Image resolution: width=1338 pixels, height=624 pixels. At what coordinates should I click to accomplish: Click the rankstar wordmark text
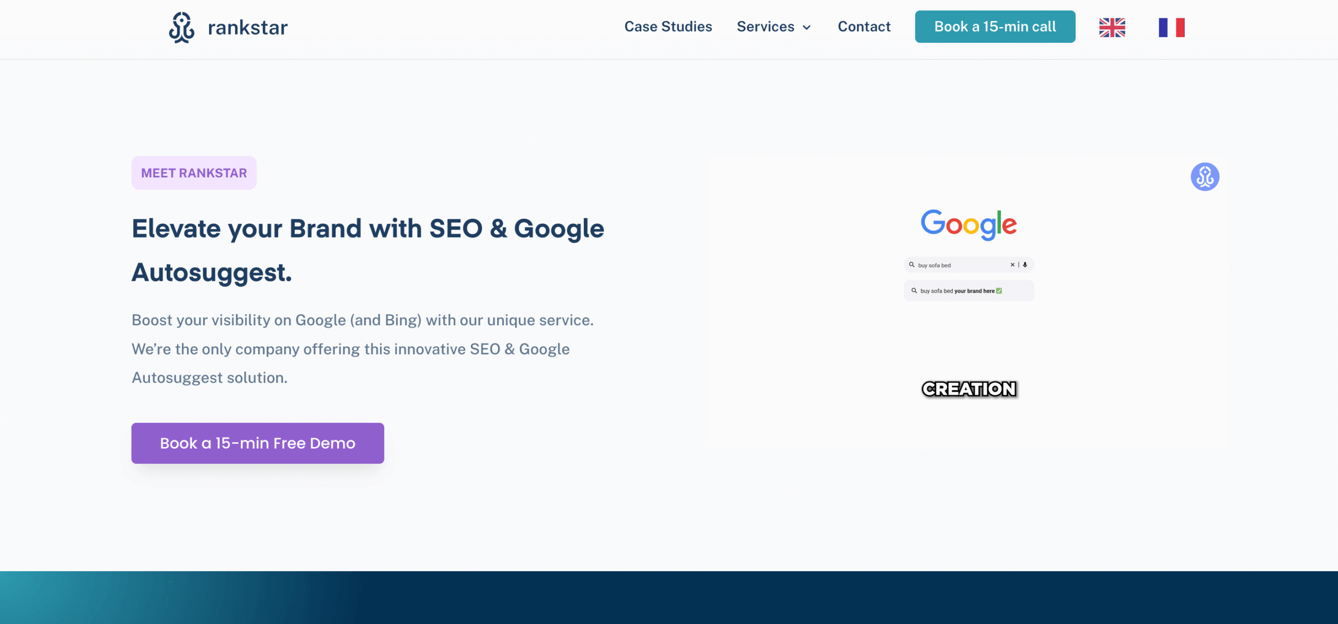point(248,28)
